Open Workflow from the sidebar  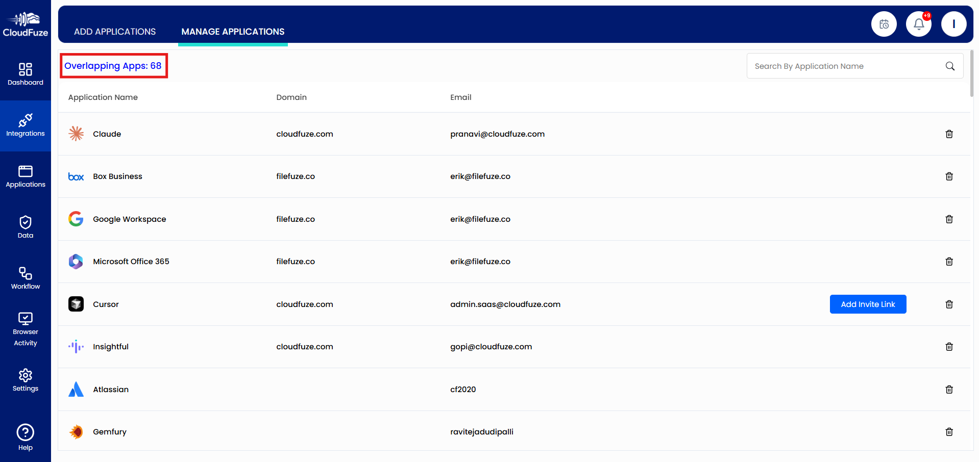[x=25, y=278]
